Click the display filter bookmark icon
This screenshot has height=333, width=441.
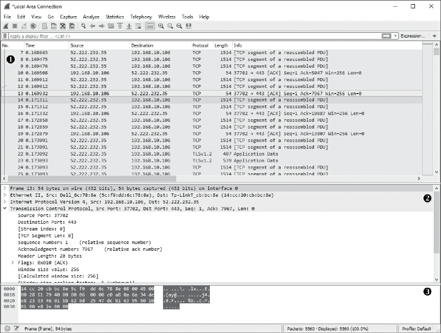pyautogui.click(x=5, y=36)
